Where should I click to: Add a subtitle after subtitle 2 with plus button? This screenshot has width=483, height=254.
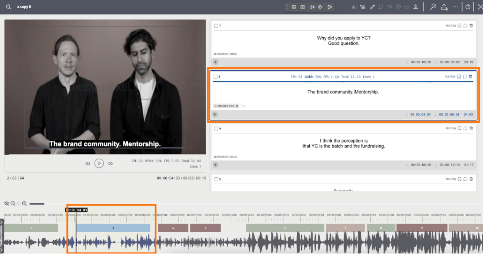click(x=215, y=114)
